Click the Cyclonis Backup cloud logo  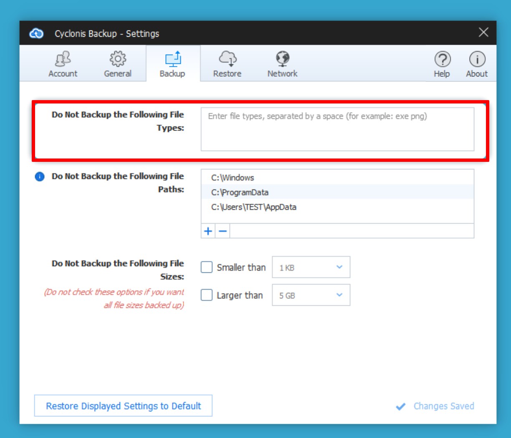pos(36,33)
